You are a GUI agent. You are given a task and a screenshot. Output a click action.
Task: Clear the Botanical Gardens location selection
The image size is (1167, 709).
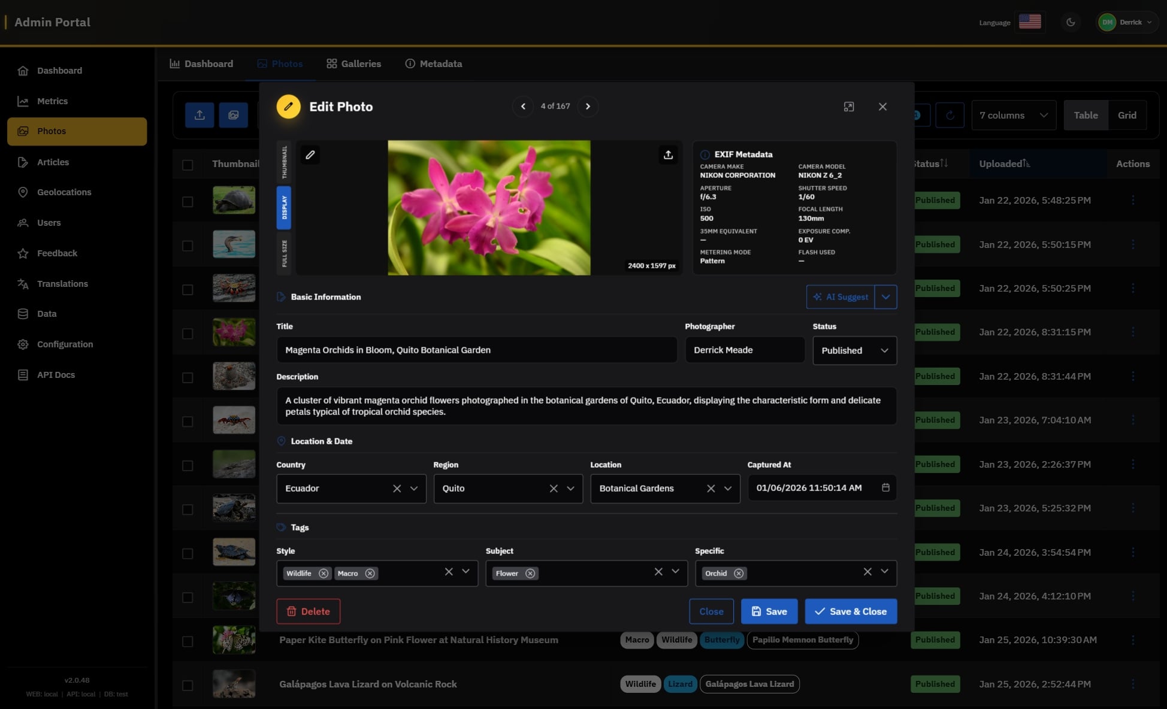click(711, 489)
